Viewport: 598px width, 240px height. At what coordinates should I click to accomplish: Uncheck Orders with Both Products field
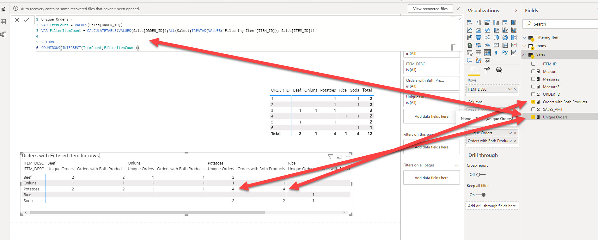(533, 102)
